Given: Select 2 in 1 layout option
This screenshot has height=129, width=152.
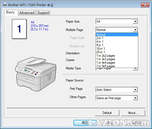Looking at the screenshot, I should [x=117, y=38].
